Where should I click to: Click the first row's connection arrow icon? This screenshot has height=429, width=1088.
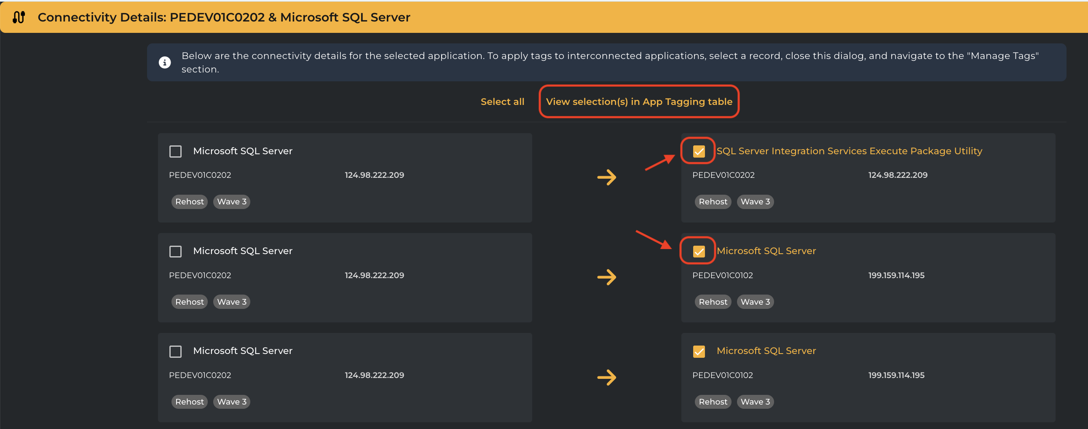coord(606,177)
